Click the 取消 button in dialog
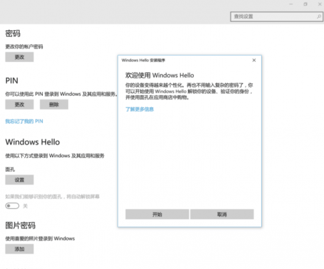This screenshot has height=269, width=324. pos(222,214)
